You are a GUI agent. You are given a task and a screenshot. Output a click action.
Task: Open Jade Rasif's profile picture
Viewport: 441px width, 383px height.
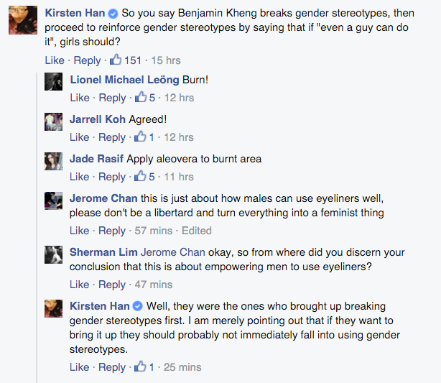[52, 161]
